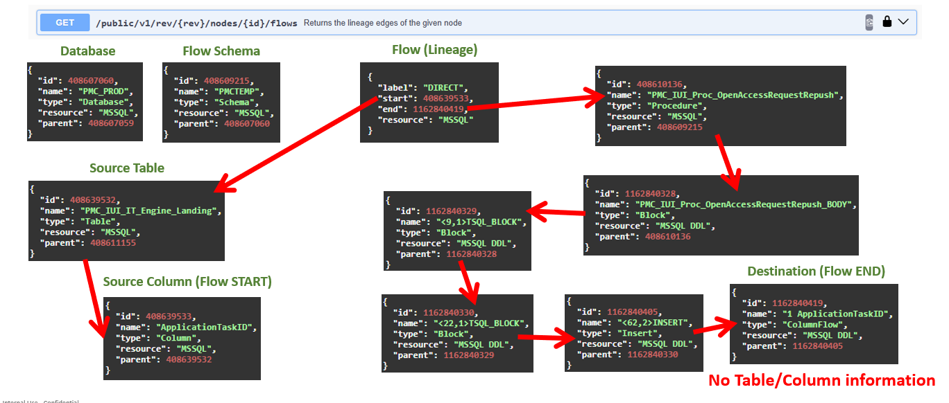Screen dimensions: 949x403
Task: Click the blue GET method button
Action: [x=65, y=23]
